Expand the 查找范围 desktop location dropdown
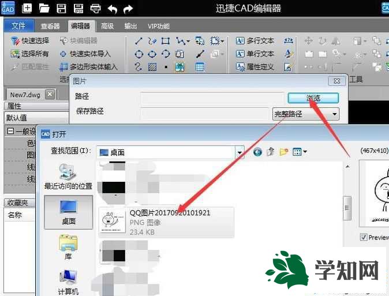Viewport: 389px width, 296px height. pos(240,152)
